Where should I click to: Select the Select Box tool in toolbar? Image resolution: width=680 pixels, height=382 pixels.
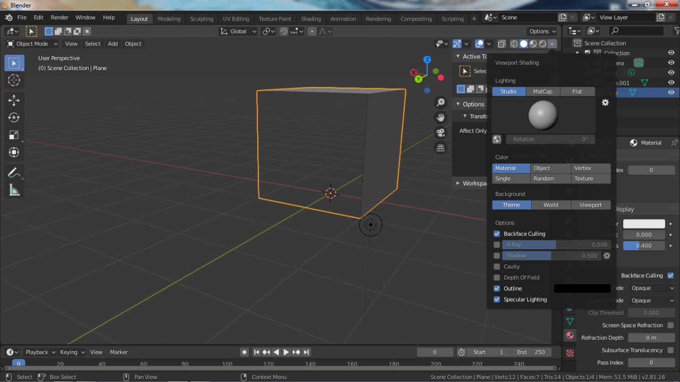14,63
